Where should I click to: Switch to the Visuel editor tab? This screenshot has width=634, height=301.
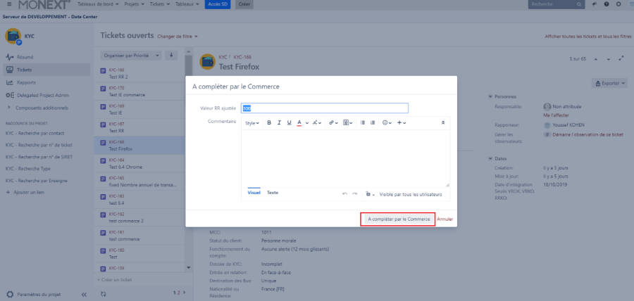[x=254, y=193]
